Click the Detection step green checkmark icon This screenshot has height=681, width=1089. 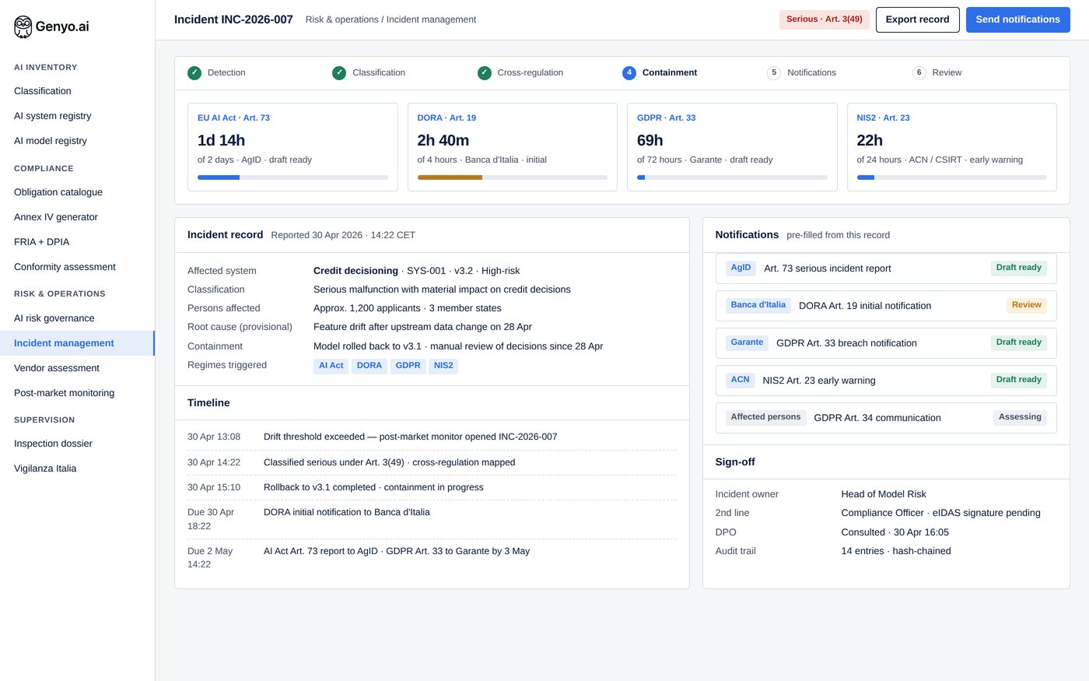[194, 72]
